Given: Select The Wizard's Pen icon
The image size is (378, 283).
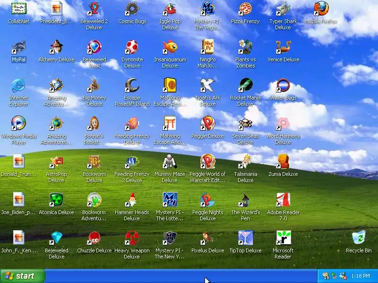Looking at the screenshot, I should coord(245,200).
